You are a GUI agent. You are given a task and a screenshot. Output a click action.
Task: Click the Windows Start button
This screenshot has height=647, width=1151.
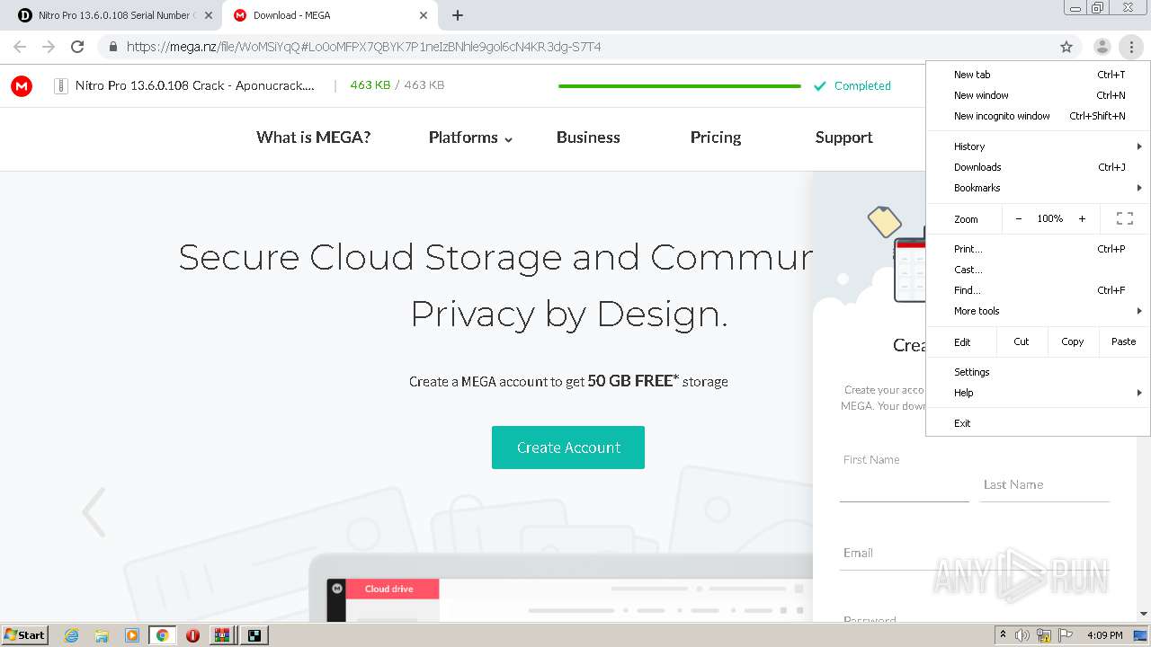tap(24, 635)
